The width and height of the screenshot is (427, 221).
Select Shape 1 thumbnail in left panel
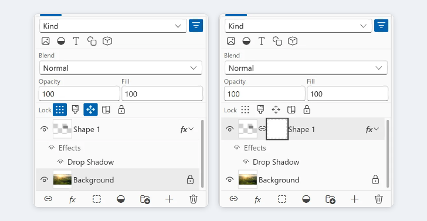[x=62, y=129]
